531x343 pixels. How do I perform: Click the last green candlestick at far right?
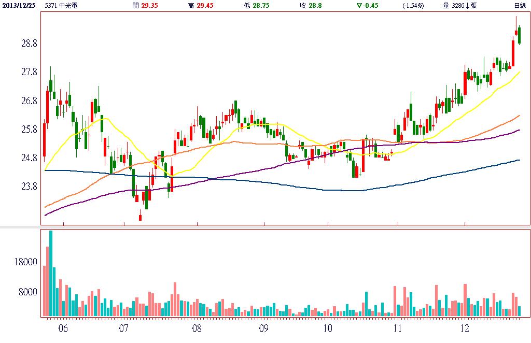click(x=519, y=35)
